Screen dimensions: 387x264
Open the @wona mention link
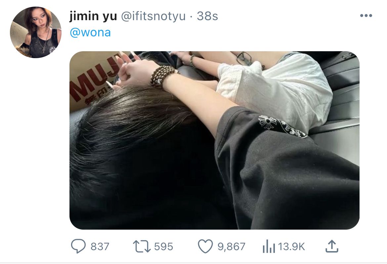point(90,32)
